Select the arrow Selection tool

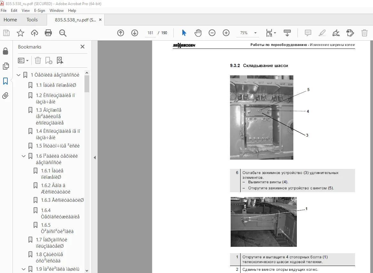[x=184, y=33]
